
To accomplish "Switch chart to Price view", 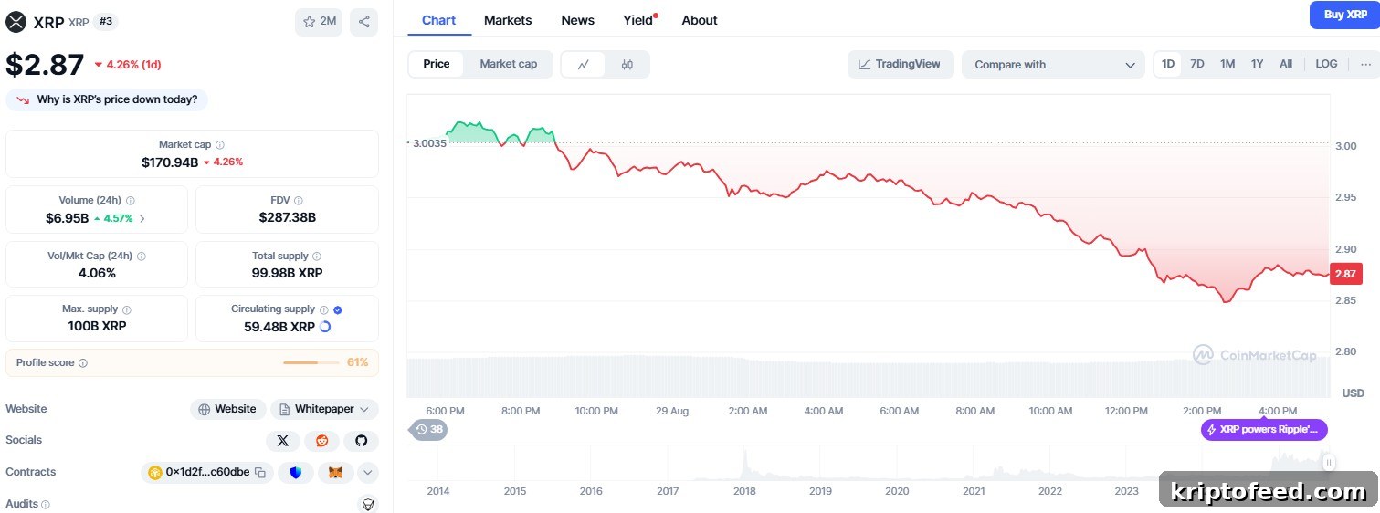I will click(x=437, y=64).
